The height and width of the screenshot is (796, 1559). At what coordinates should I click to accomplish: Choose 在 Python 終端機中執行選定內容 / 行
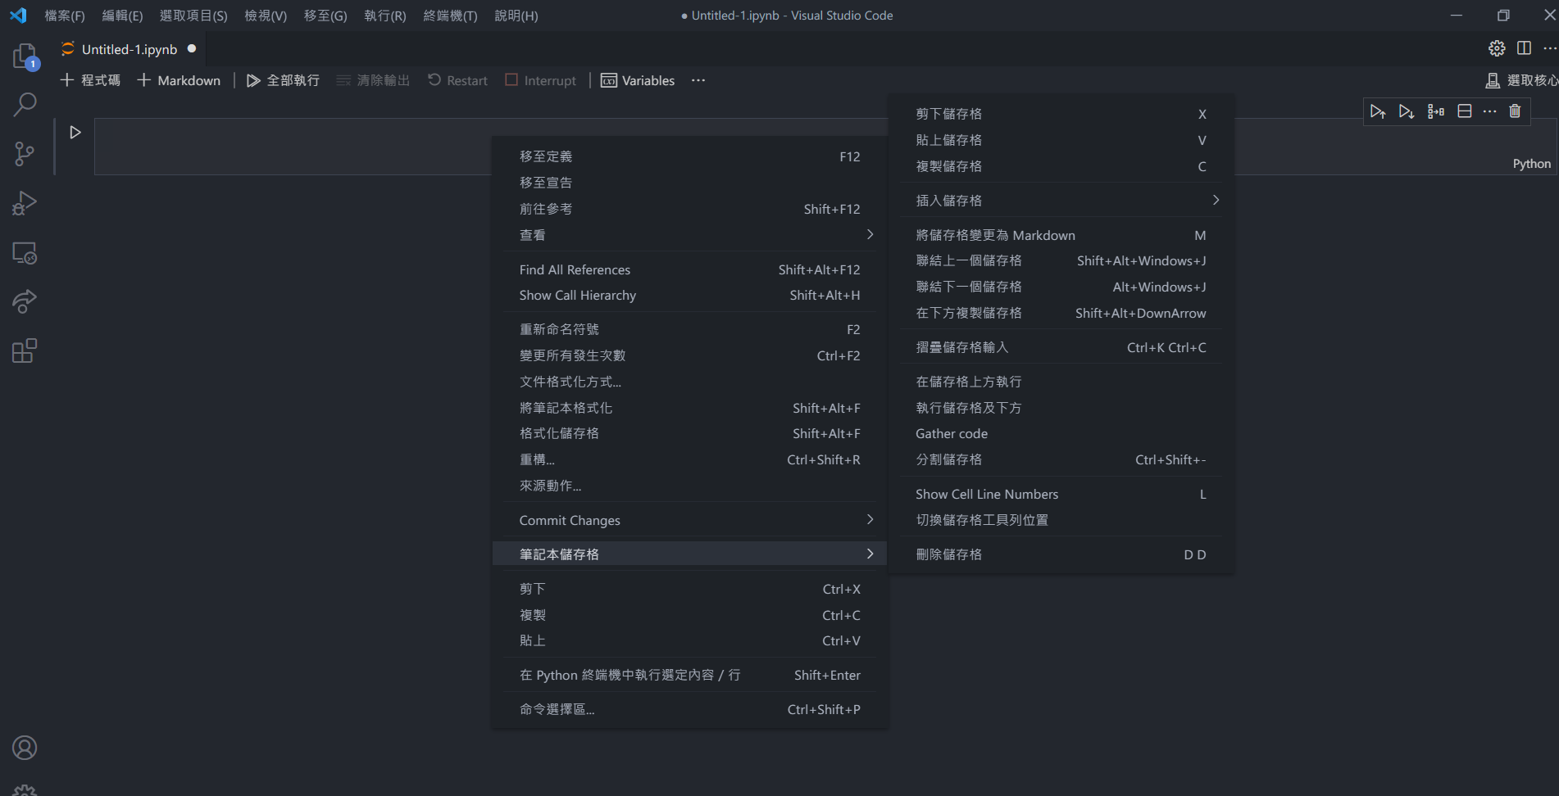(690, 675)
